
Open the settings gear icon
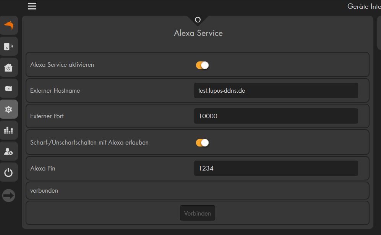pos(9,109)
